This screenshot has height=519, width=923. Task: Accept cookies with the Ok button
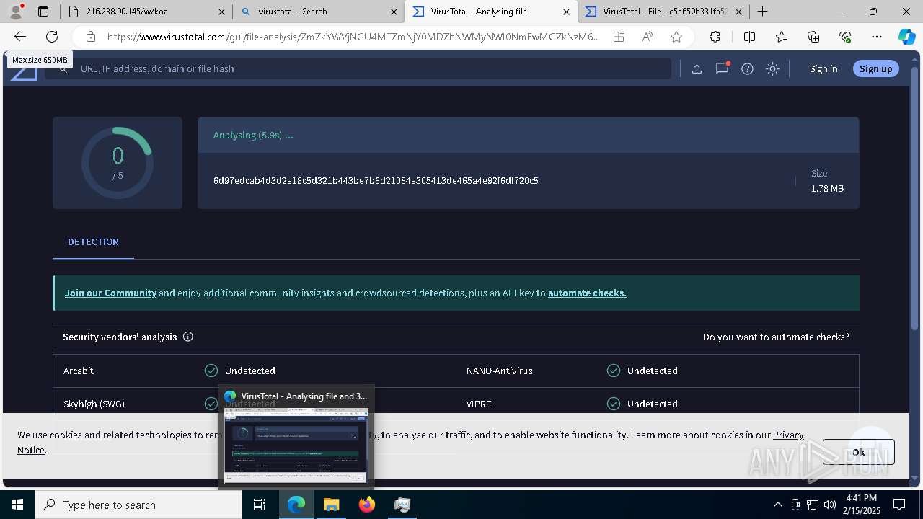click(x=859, y=452)
